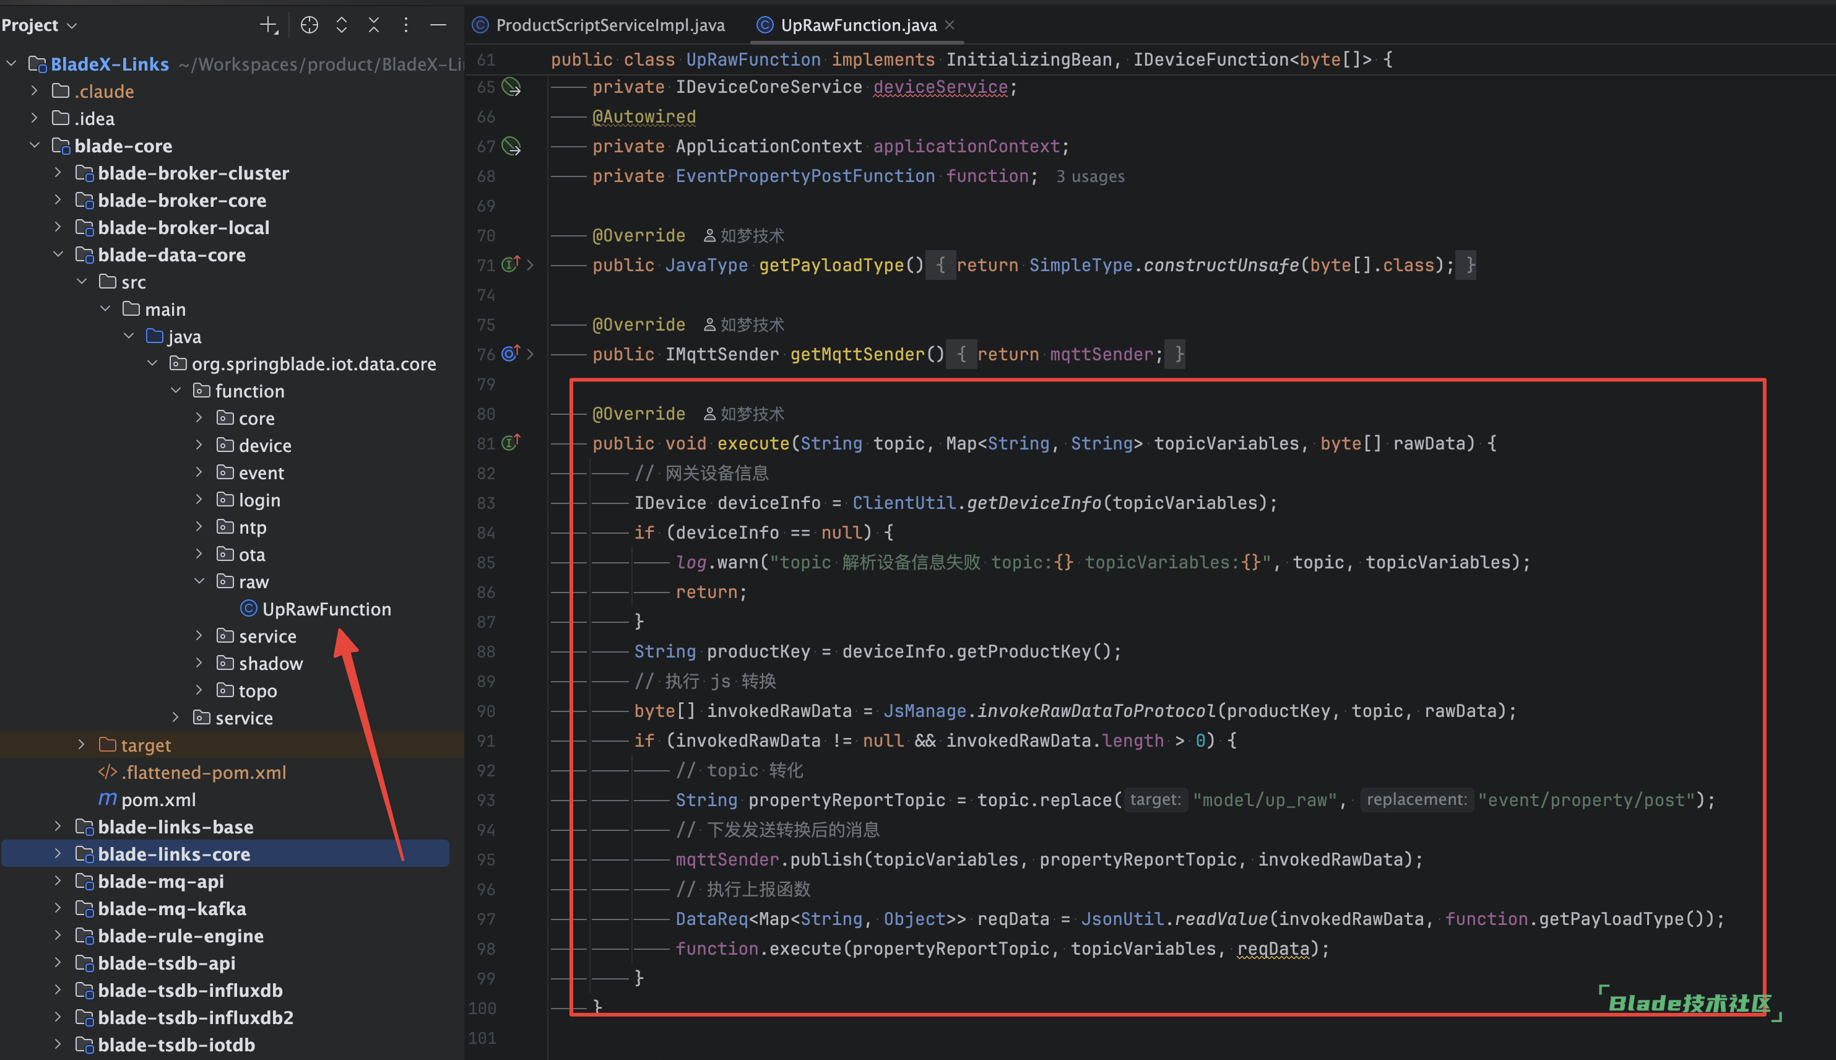Open Project panel options kebab menu
The height and width of the screenshot is (1060, 1836).
(405, 25)
